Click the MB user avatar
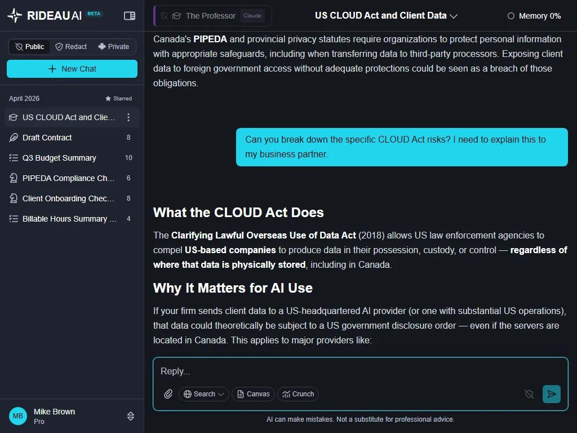 point(18,416)
